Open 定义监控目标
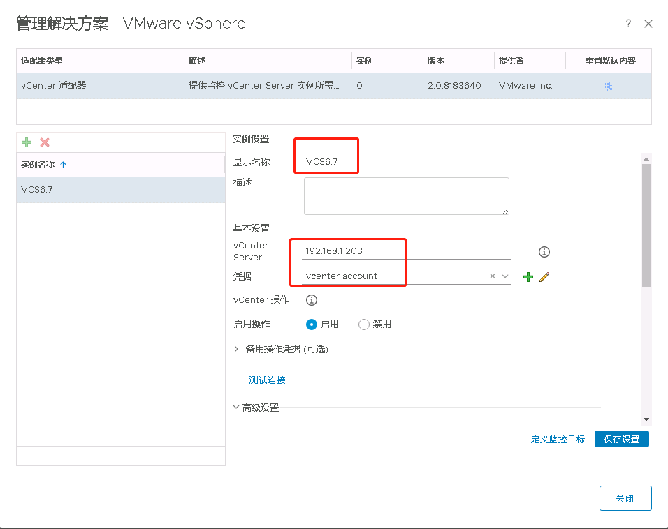The width and height of the screenshot is (668, 529). (x=558, y=439)
